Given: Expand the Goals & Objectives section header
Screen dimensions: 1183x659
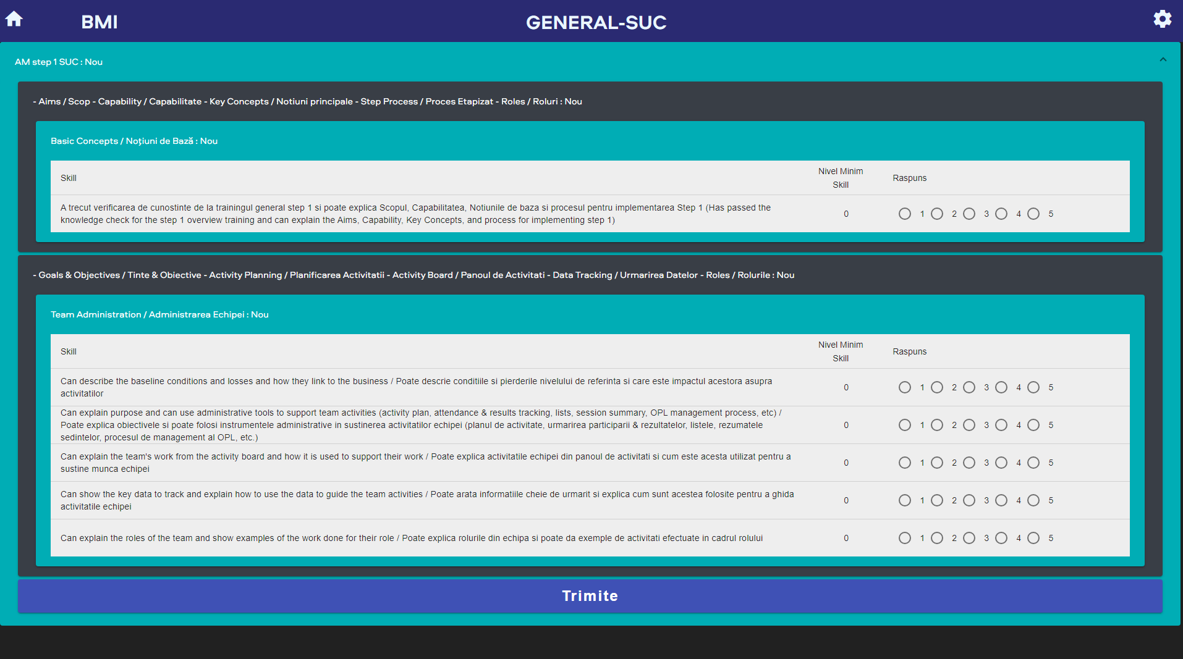Looking at the screenshot, I should coord(413,275).
